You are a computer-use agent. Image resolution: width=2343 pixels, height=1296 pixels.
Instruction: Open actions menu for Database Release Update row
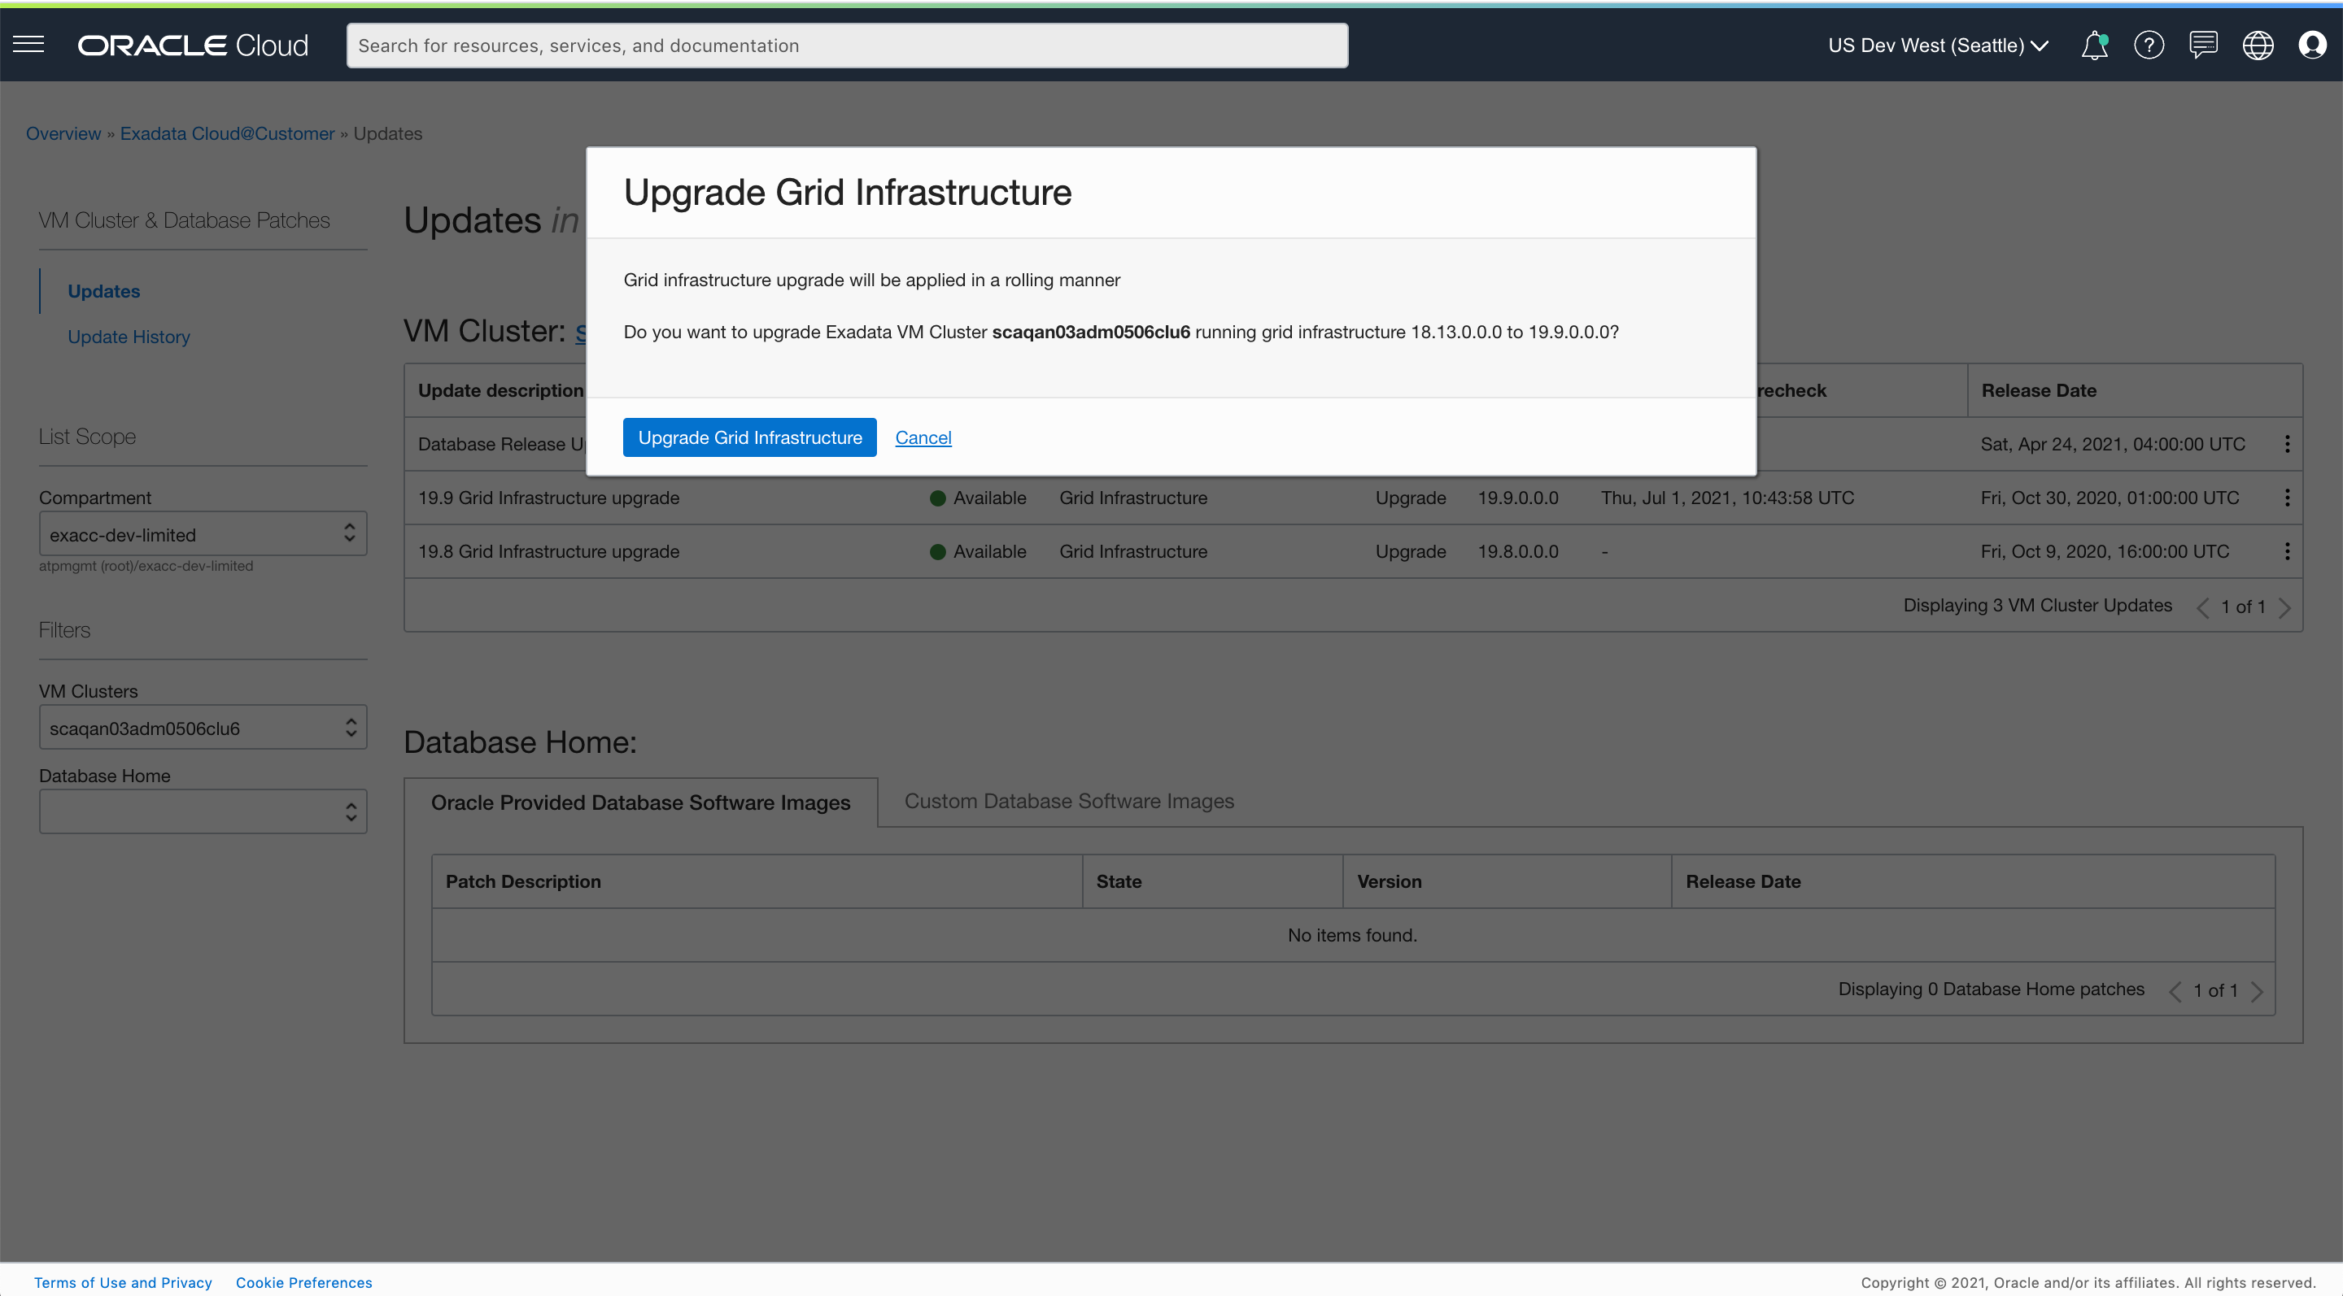coord(2287,443)
